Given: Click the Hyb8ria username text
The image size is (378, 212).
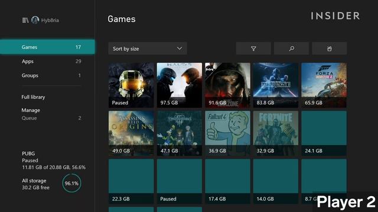Looking at the screenshot, I should (x=50, y=20).
